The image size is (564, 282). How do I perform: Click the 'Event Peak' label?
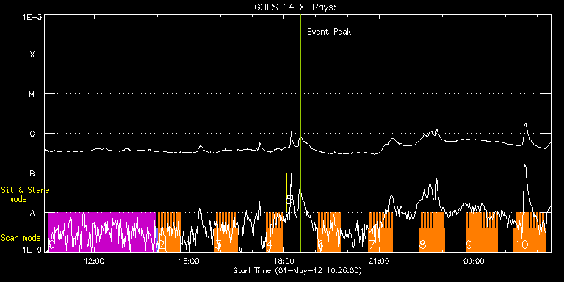tap(329, 32)
